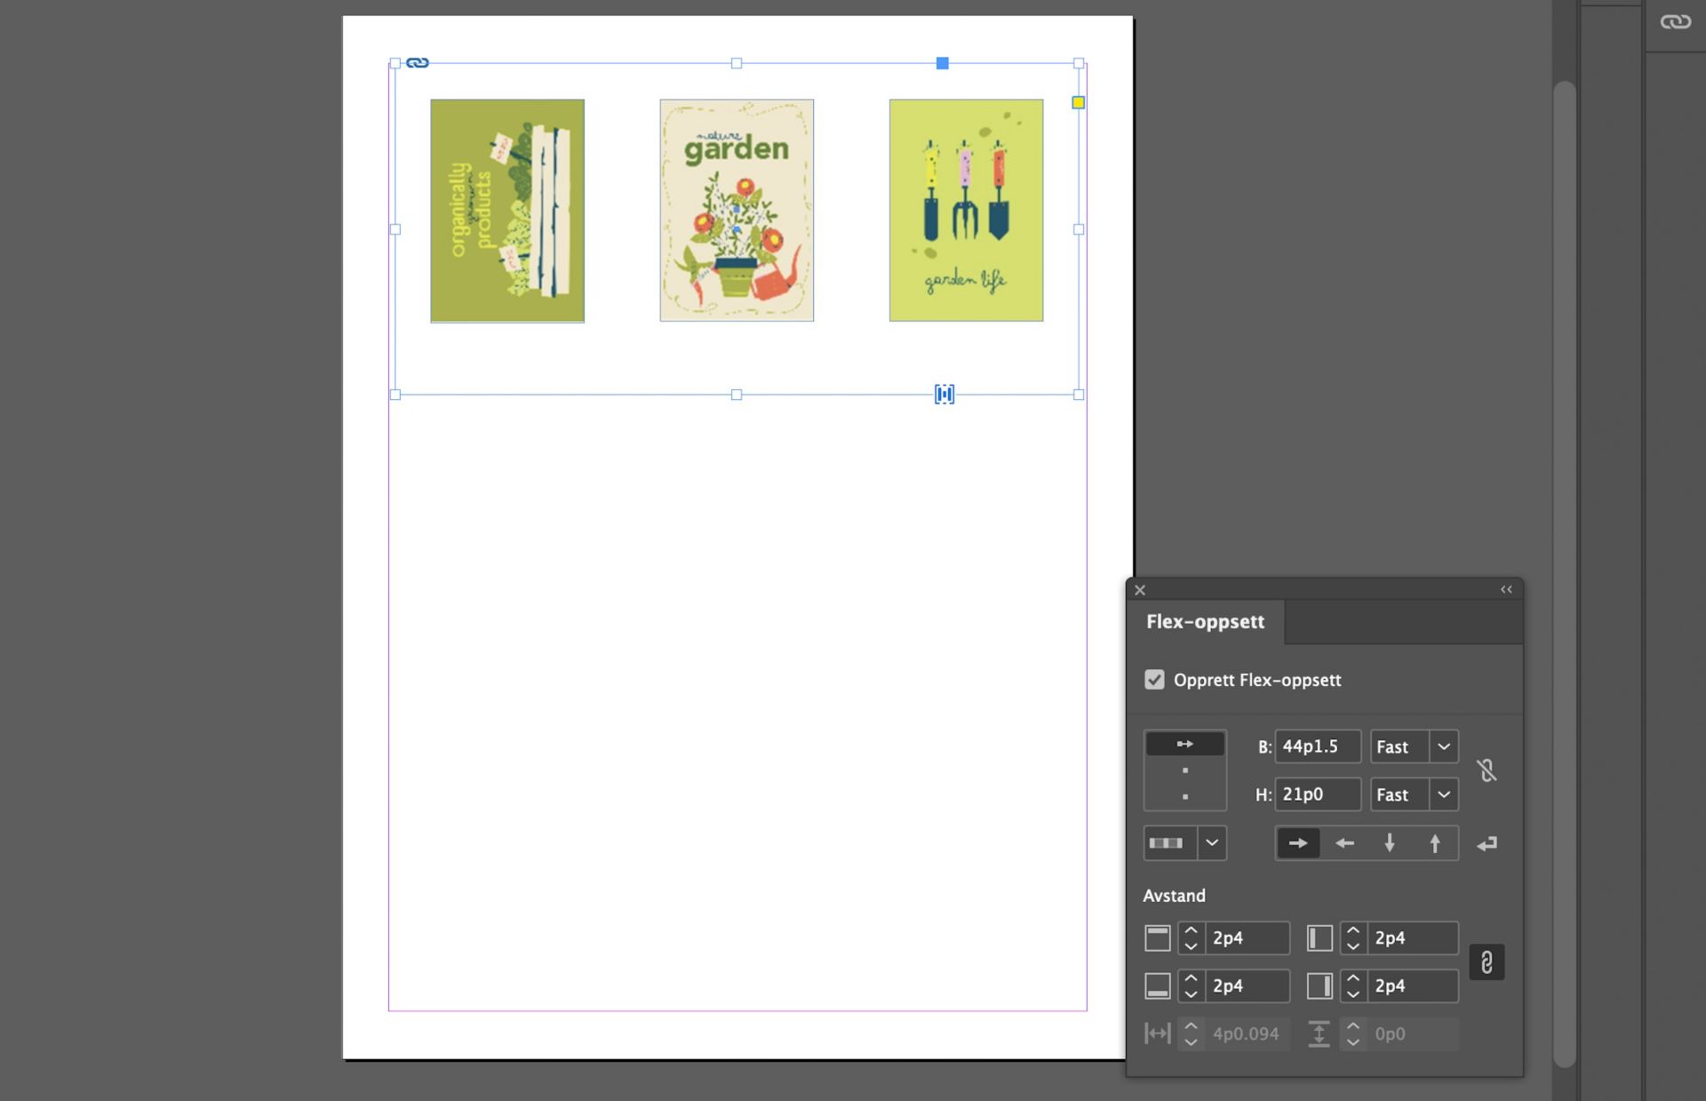Select the Flex-oppsett panel tab

pos(1205,621)
